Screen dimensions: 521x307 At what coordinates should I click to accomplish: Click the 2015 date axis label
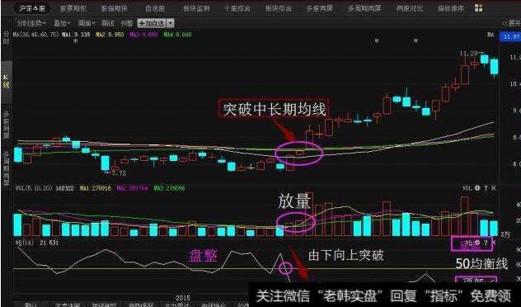click(183, 298)
